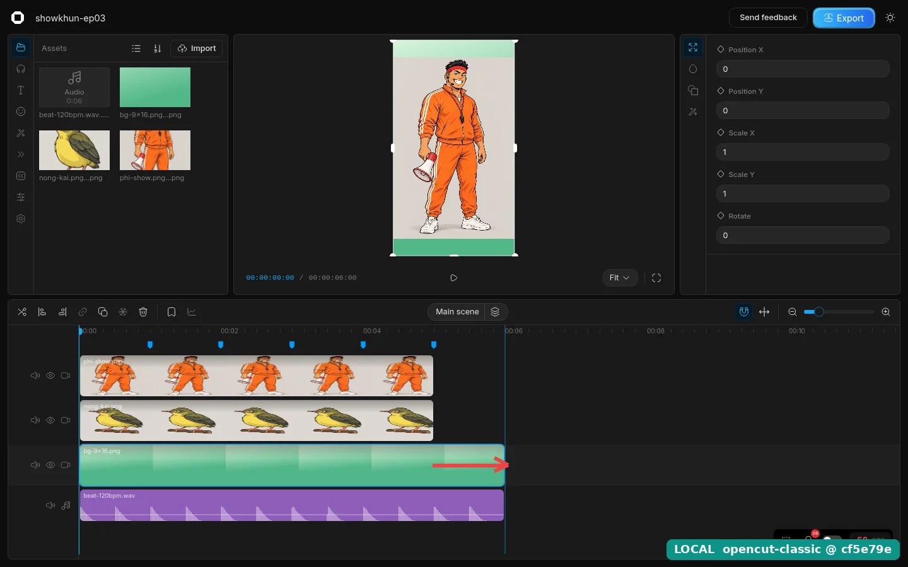
Task: Select the nong-kai.png bird asset thumbnail
Action: click(x=74, y=150)
